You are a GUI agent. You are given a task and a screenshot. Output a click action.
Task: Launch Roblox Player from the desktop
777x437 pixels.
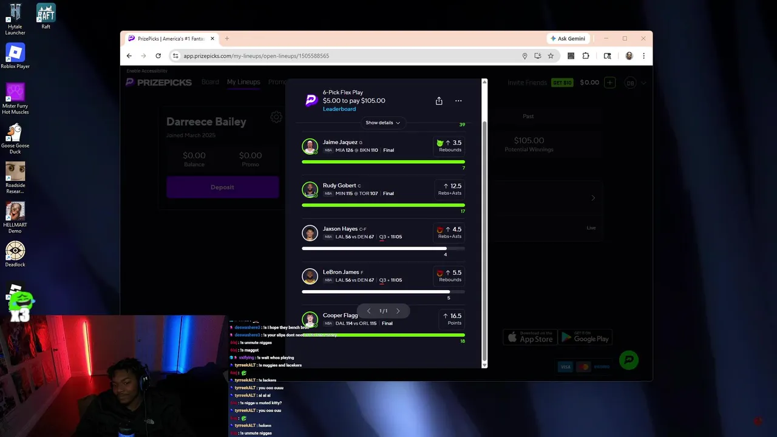(15, 56)
